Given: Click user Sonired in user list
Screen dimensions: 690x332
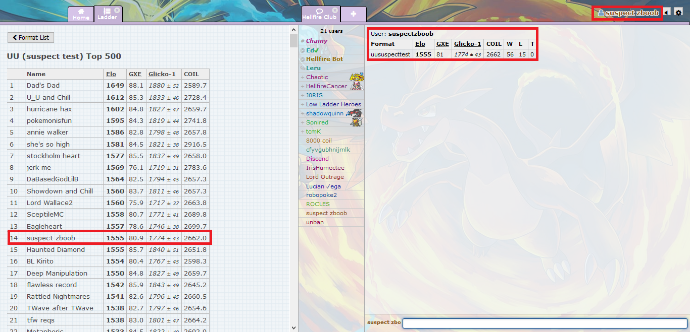Looking at the screenshot, I should point(317,122).
